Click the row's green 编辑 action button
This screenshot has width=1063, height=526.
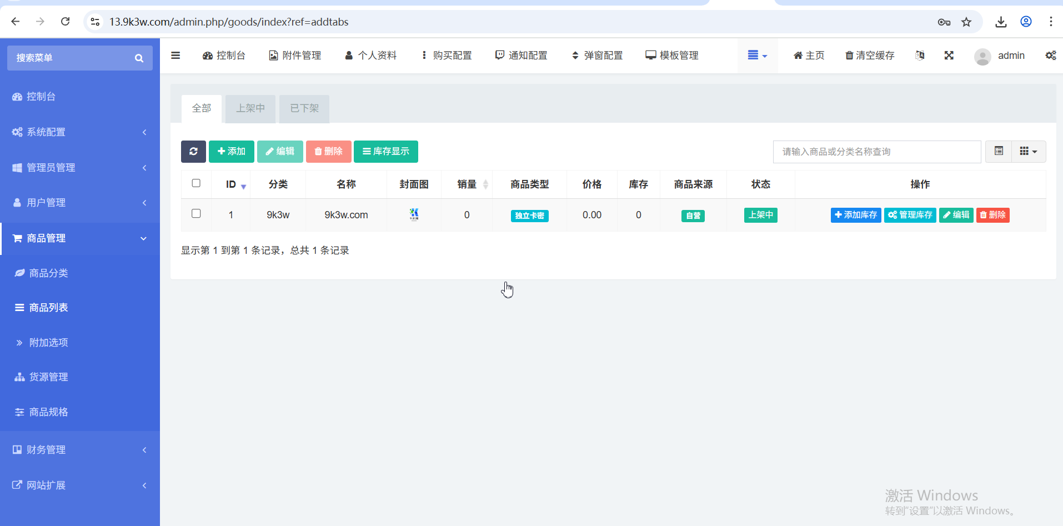(956, 215)
